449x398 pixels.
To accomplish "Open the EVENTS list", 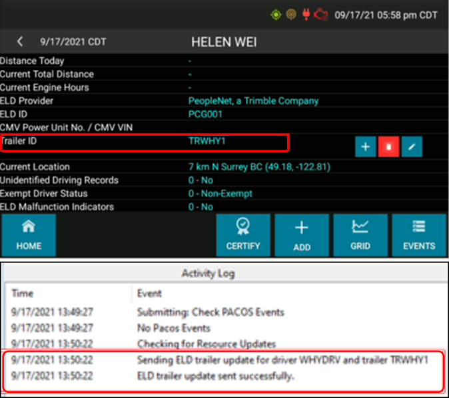I will 418,235.
